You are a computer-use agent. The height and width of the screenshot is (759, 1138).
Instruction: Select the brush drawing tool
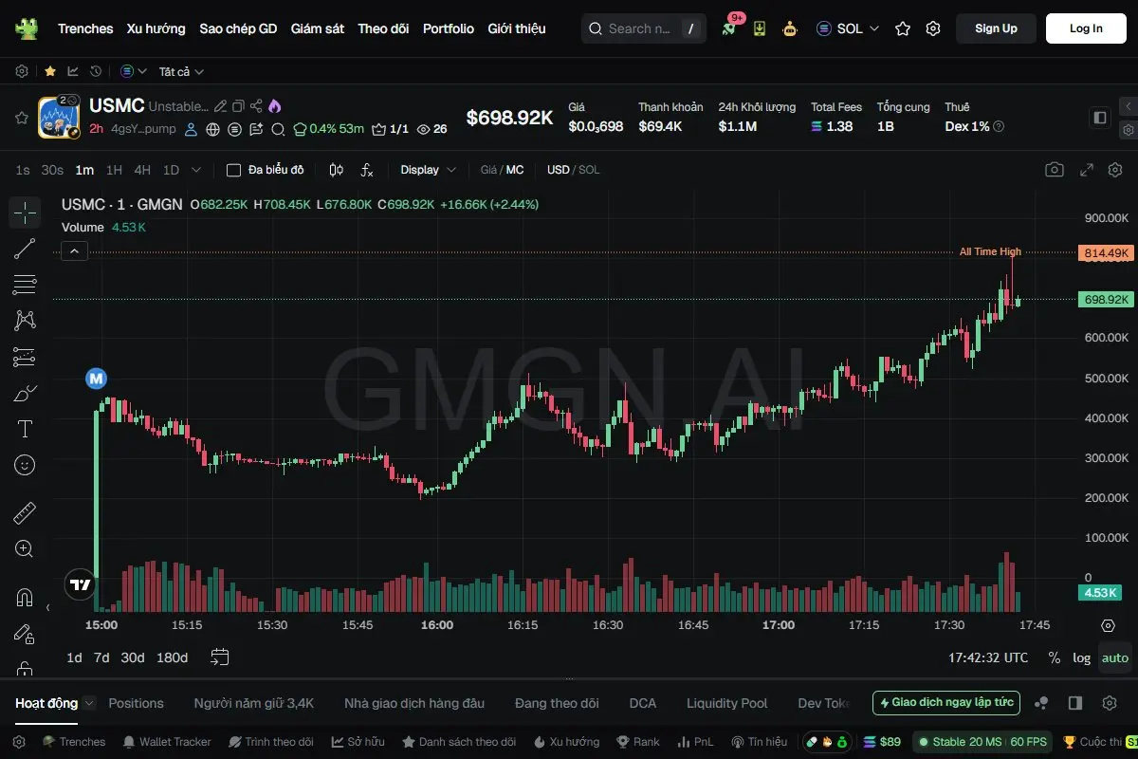25,393
